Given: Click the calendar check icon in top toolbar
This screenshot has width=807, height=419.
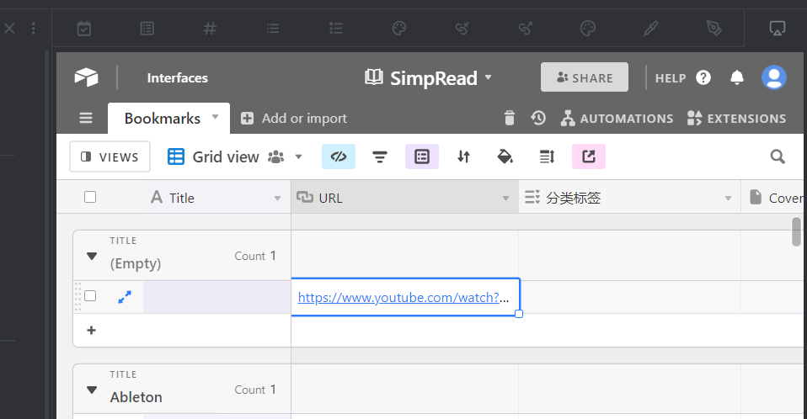Looking at the screenshot, I should 84,29.
